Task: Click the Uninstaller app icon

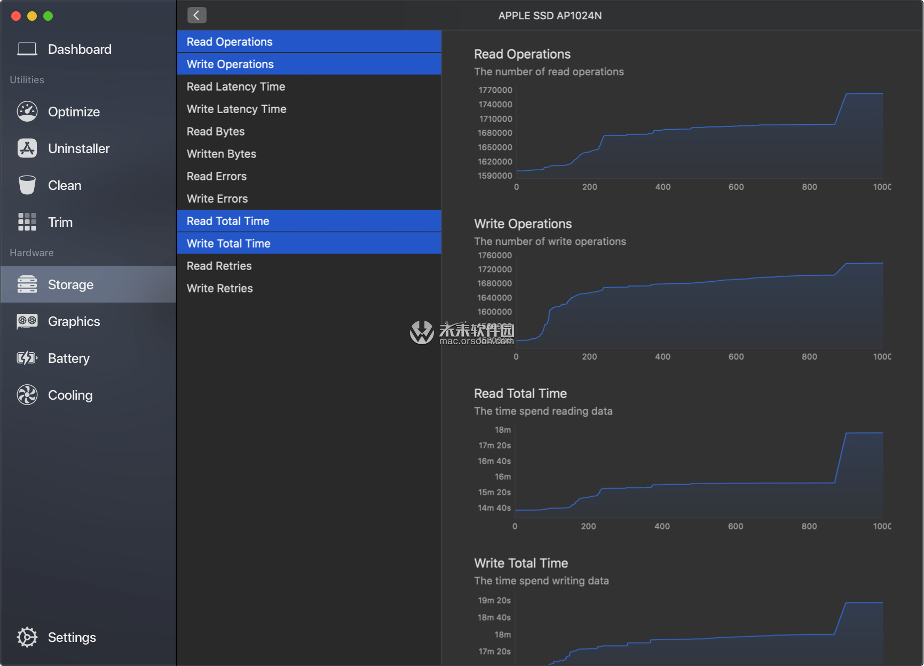Action: pos(27,148)
